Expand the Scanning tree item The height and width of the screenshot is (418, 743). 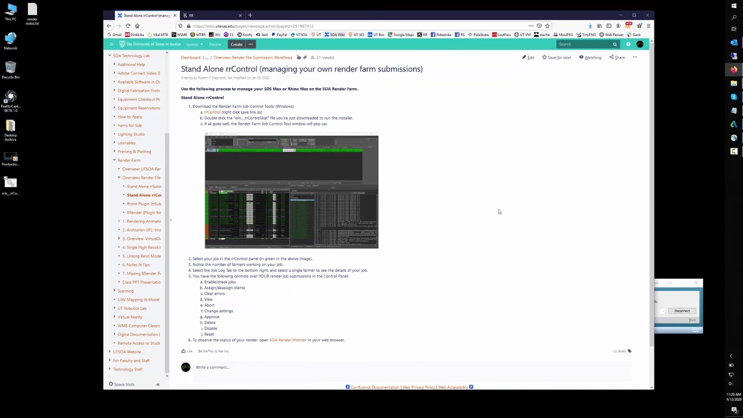pyautogui.click(x=114, y=291)
